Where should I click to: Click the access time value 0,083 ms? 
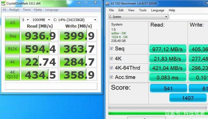tap(168, 77)
